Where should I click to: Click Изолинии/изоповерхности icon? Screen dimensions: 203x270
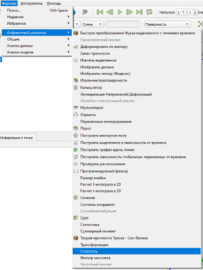click(x=76, y=80)
